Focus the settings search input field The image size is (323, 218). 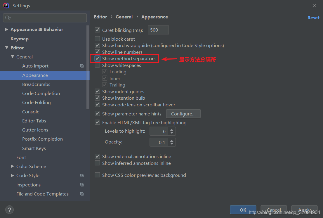45,18
